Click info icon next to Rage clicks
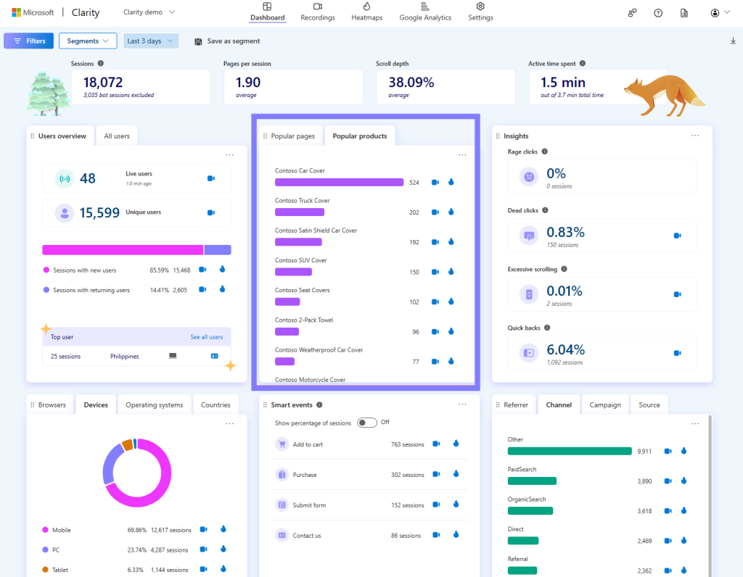Viewport: 743px width, 577px height. [x=545, y=151]
